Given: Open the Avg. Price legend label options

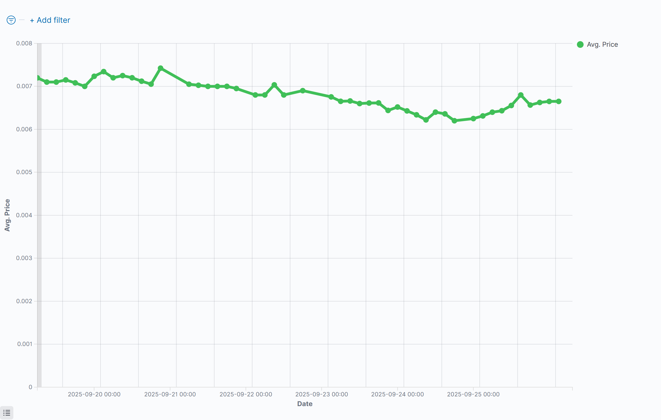Looking at the screenshot, I should 602,45.
